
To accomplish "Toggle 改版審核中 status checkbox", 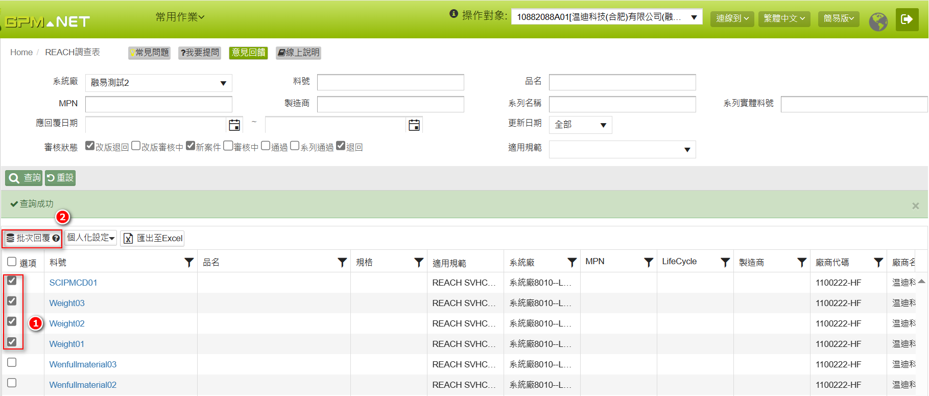I will pos(136,146).
